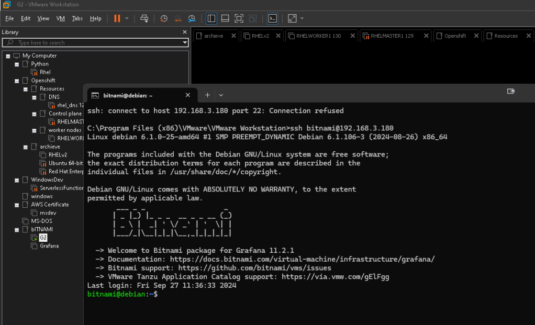Collapse the Resources folder in library
Screen dimensions: 535x325
click(x=26, y=89)
